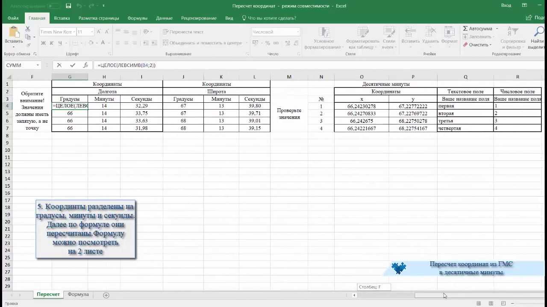
Task: Click the Decrease Decimal icon
Action: tap(295, 43)
